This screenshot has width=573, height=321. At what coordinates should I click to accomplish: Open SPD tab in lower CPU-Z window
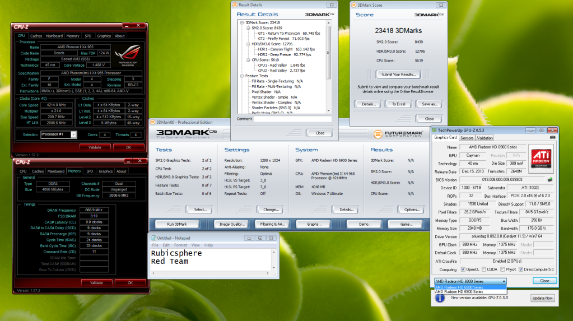(90, 171)
